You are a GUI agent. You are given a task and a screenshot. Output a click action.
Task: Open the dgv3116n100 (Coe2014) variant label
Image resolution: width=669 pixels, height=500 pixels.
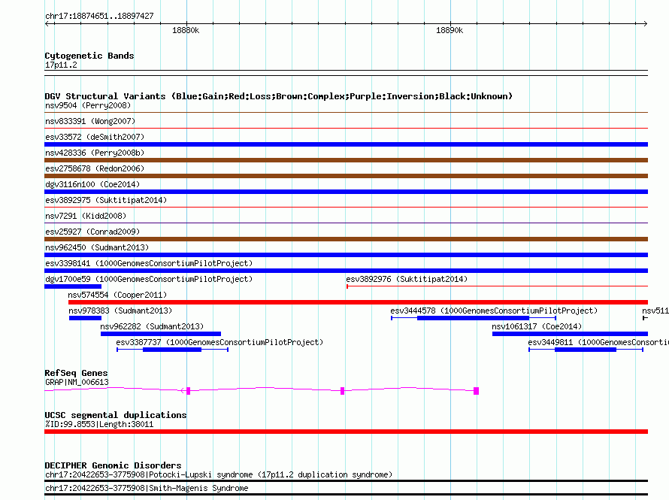click(x=92, y=184)
